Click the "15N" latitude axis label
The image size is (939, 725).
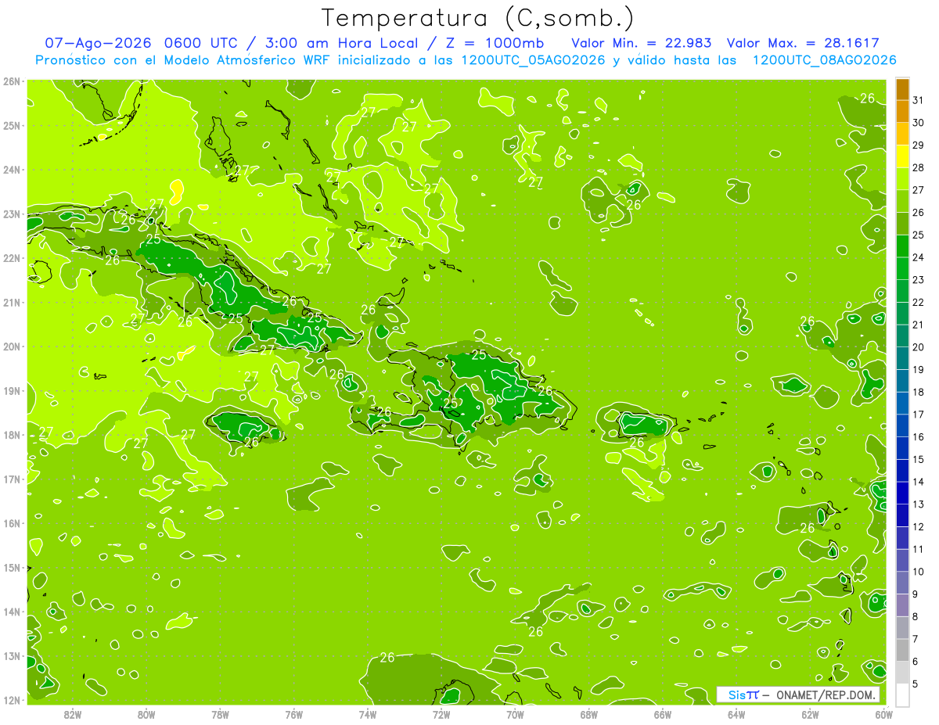11,567
